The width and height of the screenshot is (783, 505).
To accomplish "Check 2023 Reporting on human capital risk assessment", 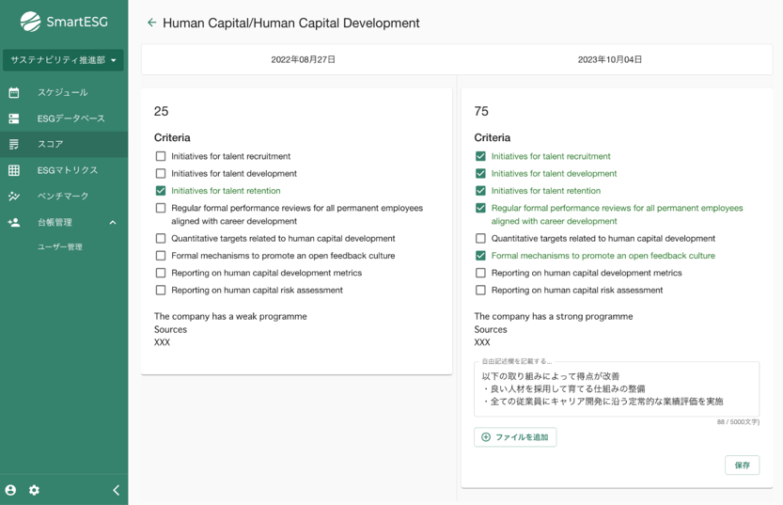I will [x=480, y=290].
